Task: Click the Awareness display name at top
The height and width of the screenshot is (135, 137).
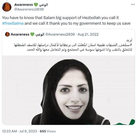Action: click(x=24, y=5)
